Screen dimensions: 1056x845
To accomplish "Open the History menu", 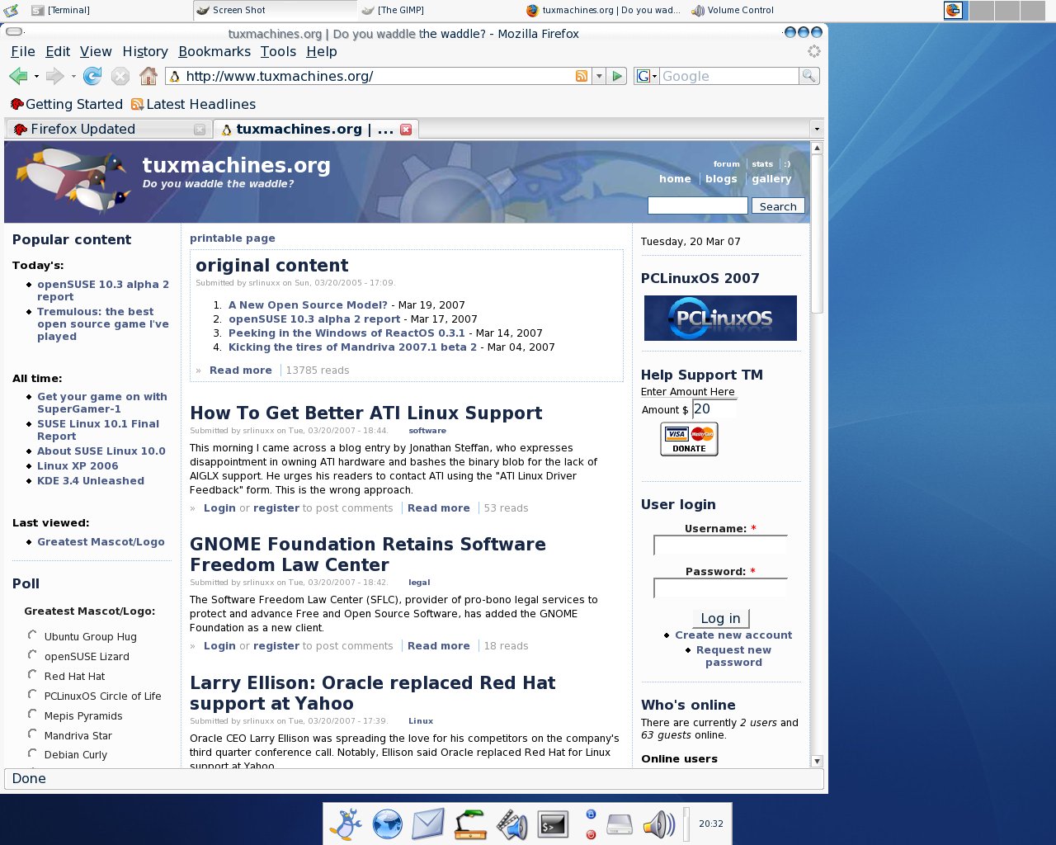I will (x=145, y=51).
